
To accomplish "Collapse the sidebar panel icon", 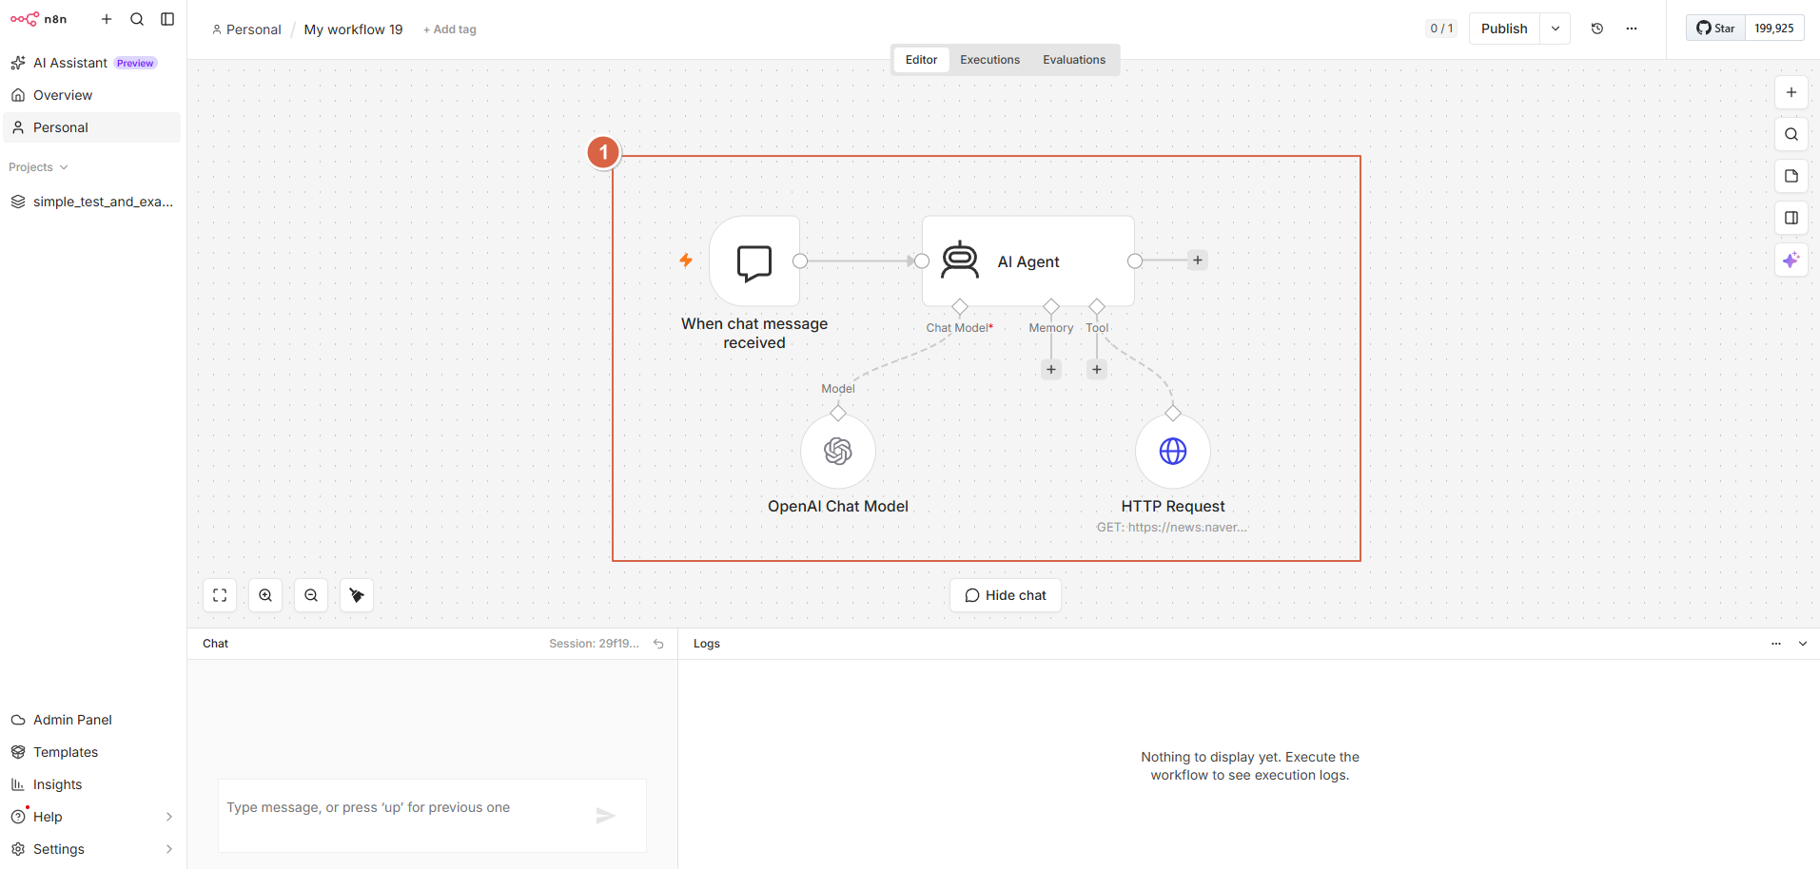I will [167, 19].
